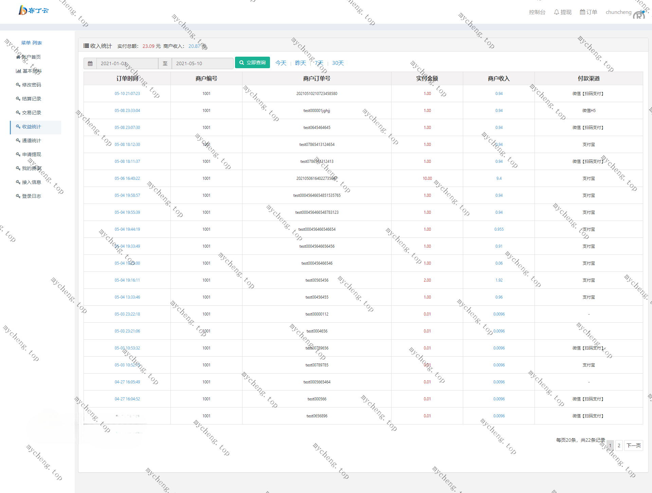Click the bar chart icon for 基本资料
Screen dimensions: 652x493
click(18, 71)
